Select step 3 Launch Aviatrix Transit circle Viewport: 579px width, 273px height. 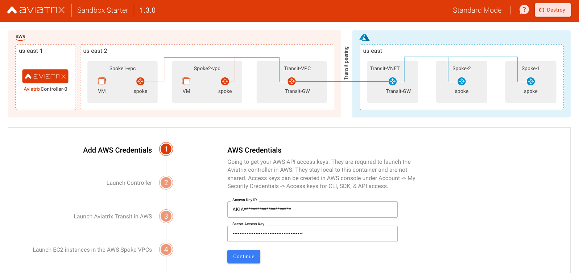click(x=166, y=216)
